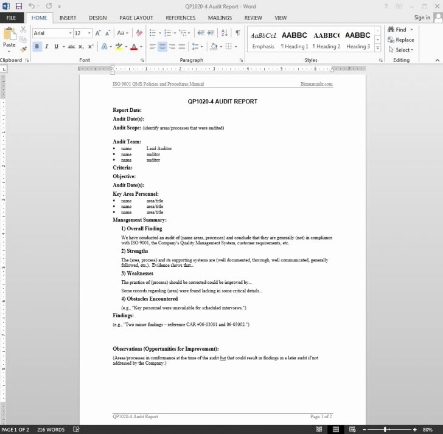This screenshot has height=434, width=443.
Task: Open the Change Case Aa dropdown
Action: tap(123, 33)
